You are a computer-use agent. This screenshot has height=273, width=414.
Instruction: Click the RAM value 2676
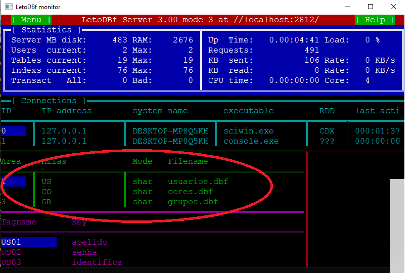183,40
